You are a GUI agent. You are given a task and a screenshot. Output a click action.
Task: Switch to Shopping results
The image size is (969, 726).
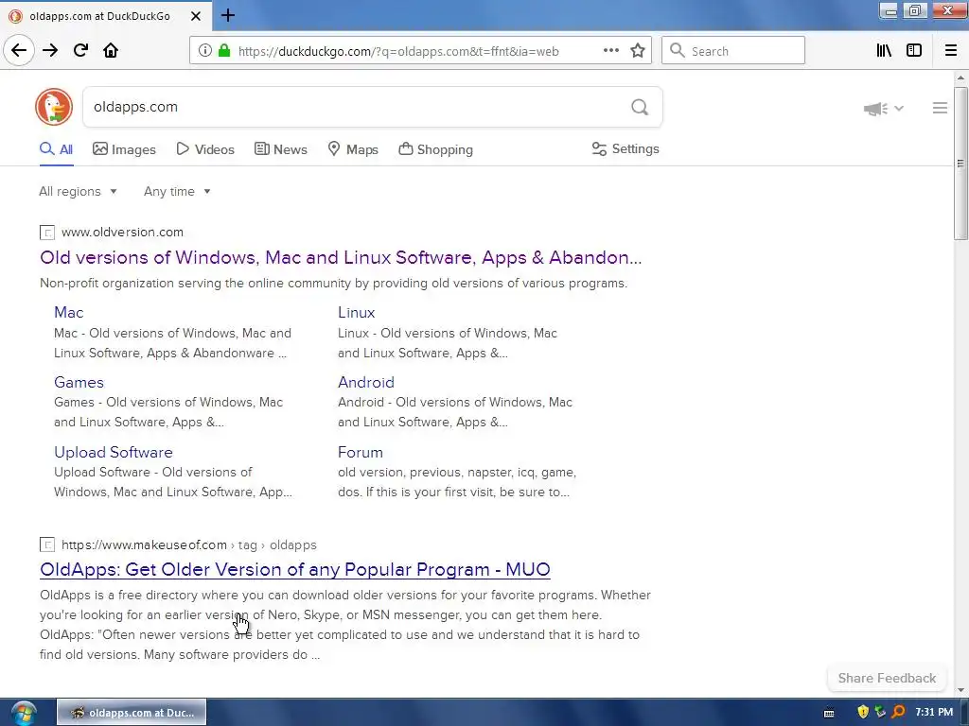coord(435,149)
